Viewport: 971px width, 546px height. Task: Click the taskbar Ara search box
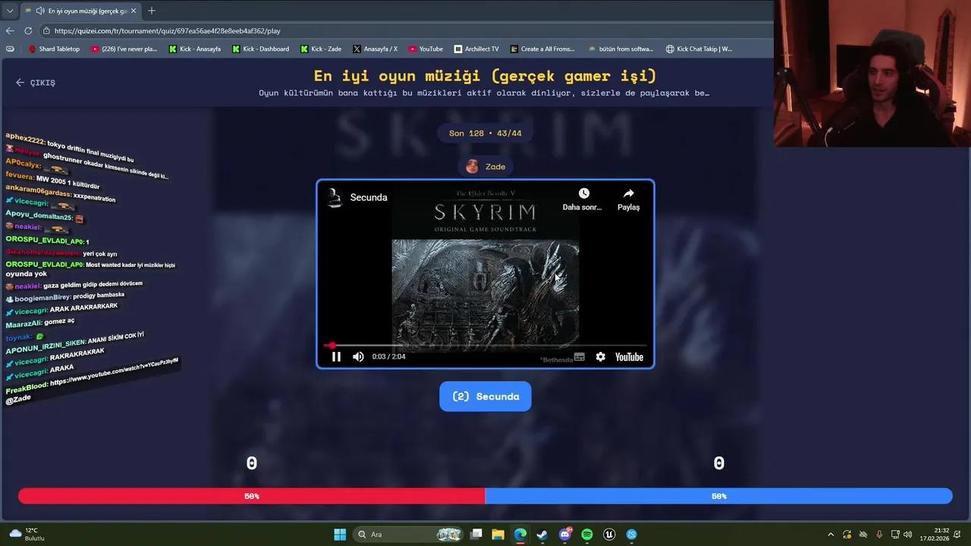click(408, 535)
